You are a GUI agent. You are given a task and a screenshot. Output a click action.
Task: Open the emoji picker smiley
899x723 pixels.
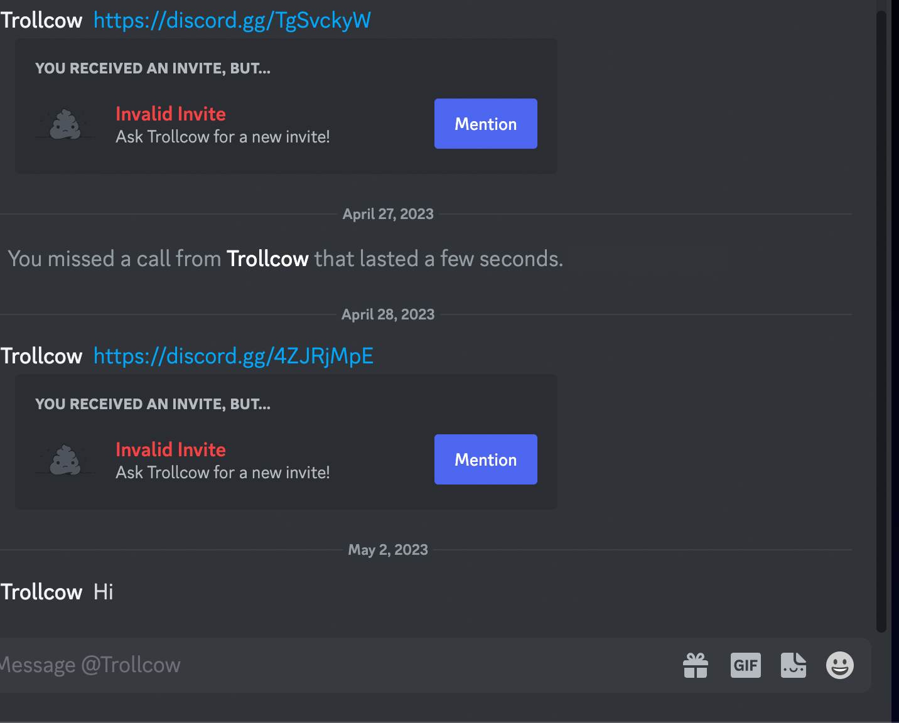click(840, 665)
